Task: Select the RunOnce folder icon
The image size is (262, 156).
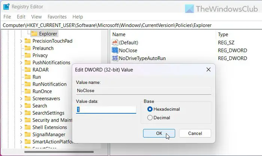Action: click(28, 91)
